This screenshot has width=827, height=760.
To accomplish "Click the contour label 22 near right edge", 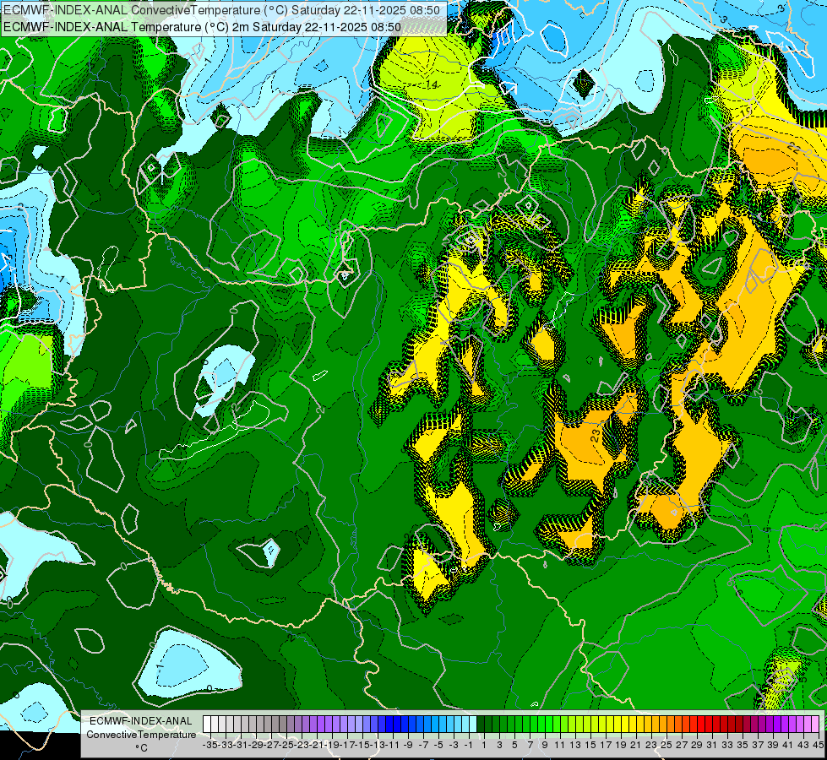I will tap(792, 147).
